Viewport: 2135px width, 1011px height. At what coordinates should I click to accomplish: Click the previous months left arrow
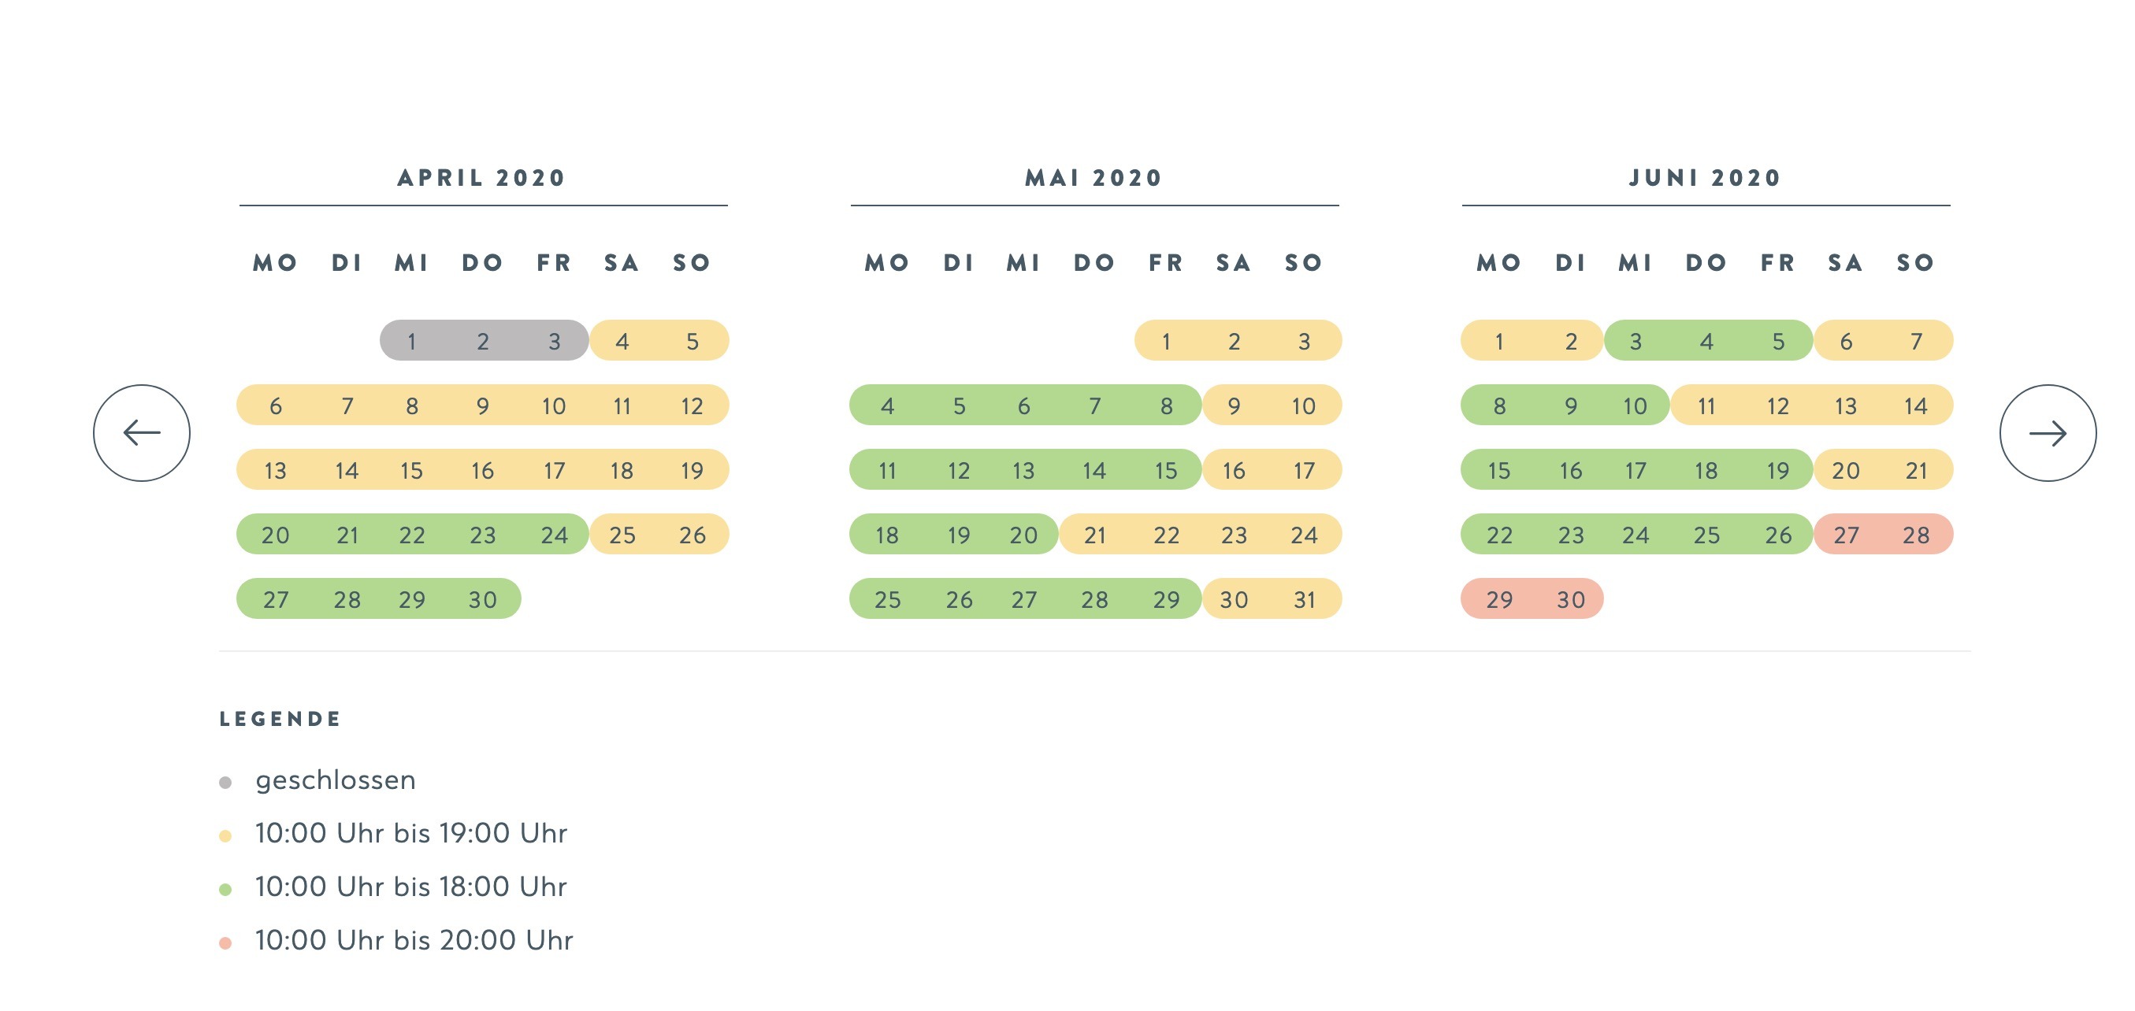click(142, 433)
